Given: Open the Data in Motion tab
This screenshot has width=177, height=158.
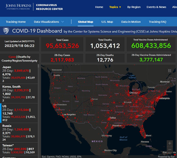Looking at the screenshot, I should pos(131,22).
